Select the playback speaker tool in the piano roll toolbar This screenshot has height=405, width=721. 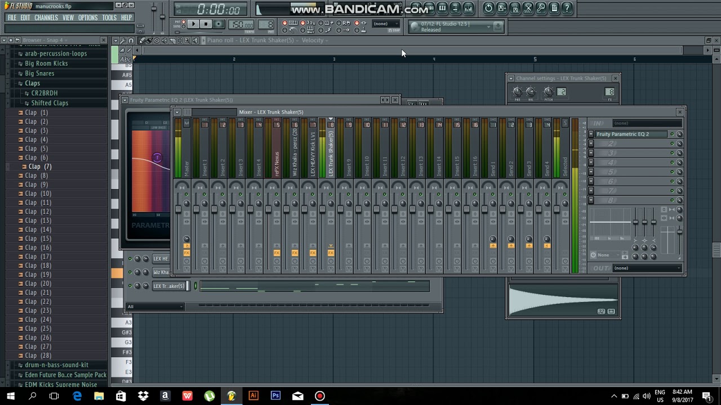(195, 40)
